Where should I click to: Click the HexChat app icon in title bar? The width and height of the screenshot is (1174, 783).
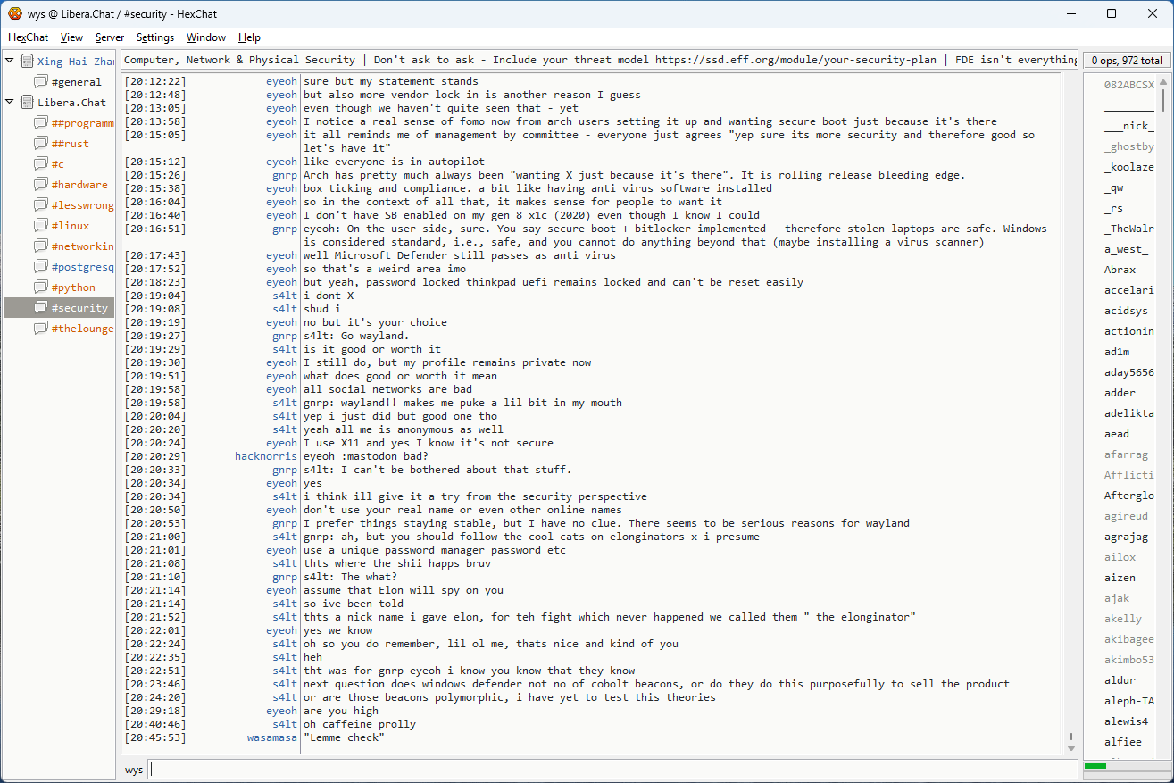14,13
